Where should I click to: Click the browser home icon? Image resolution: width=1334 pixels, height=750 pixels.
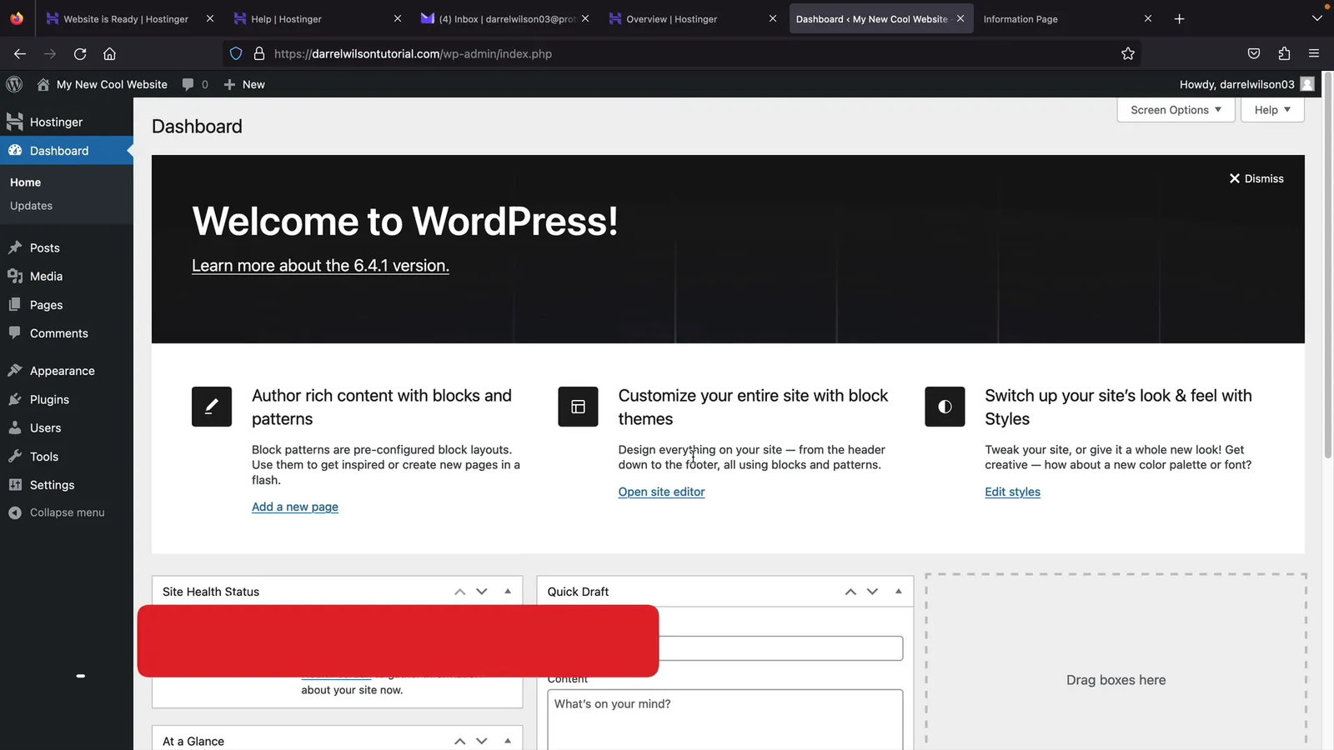click(x=109, y=53)
